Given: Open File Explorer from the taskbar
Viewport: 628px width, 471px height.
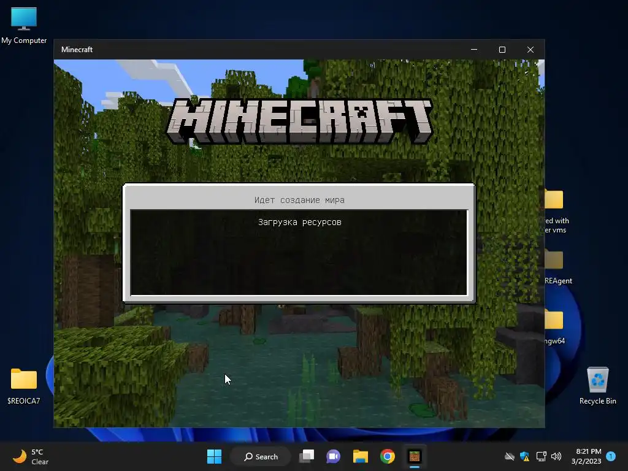Looking at the screenshot, I should (x=360, y=456).
